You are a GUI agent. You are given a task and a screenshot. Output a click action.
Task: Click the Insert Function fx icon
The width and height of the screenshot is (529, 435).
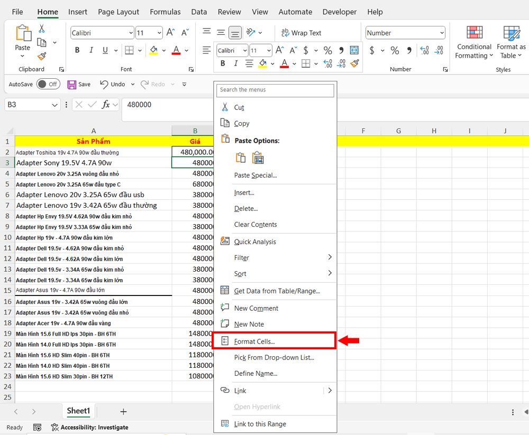pos(106,105)
